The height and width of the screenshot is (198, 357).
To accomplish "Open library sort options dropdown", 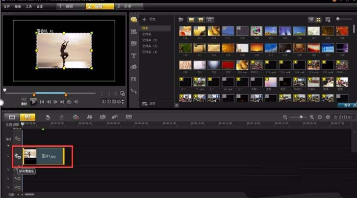I will (x=328, y=19).
